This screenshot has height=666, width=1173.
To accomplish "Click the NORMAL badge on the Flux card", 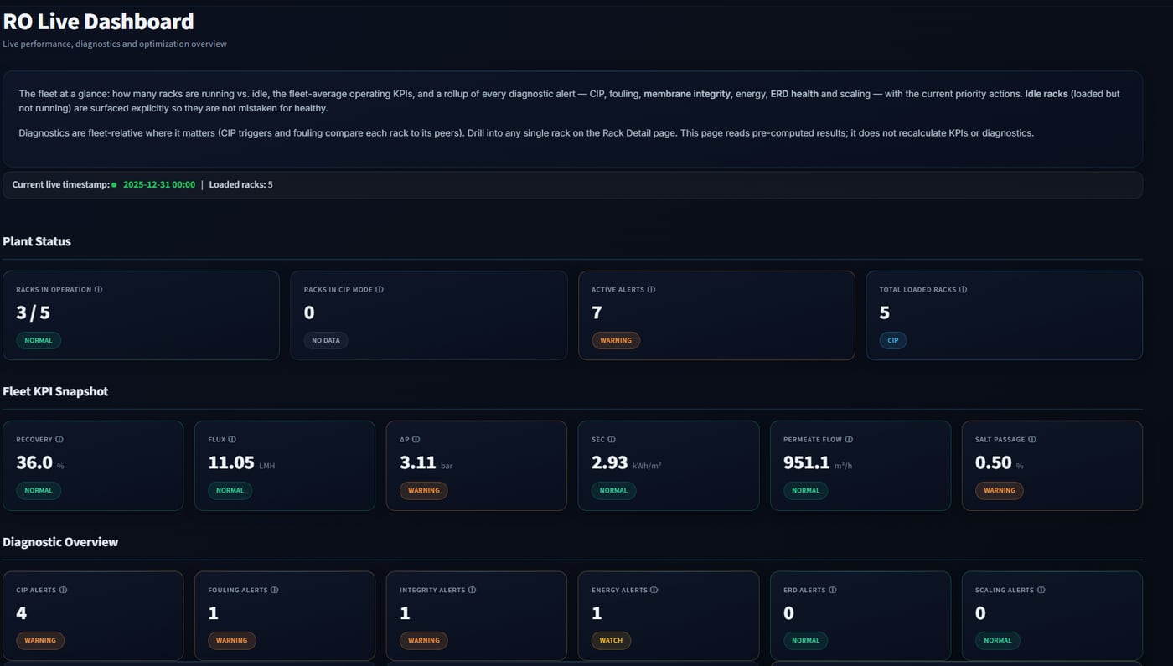I will (x=230, y=491).
